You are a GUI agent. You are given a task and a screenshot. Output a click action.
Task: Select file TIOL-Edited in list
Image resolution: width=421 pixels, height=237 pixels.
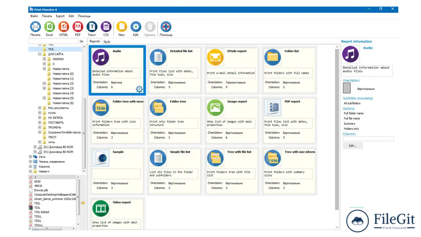[41, 212]
